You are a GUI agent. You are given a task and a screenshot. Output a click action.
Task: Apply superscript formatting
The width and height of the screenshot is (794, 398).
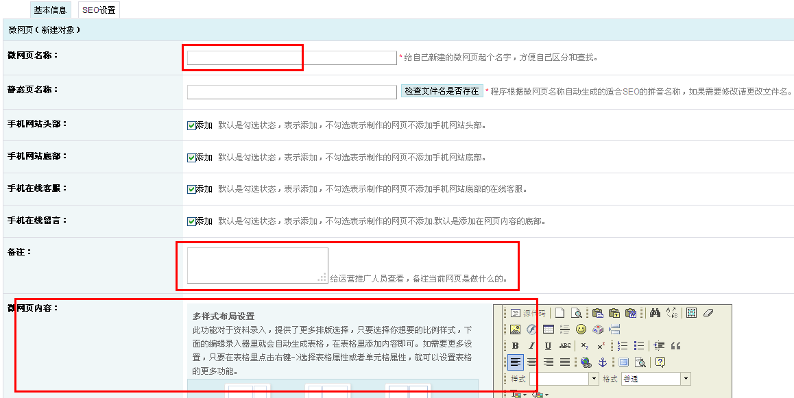point(601,346)
